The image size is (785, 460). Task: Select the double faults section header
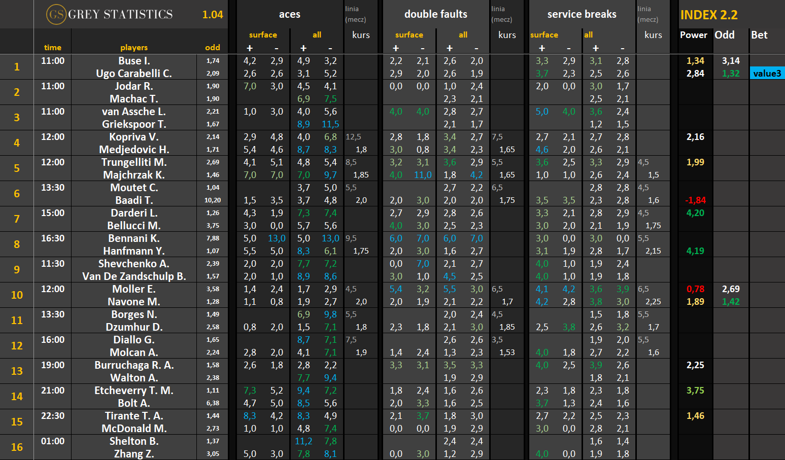tap(435, 15)
